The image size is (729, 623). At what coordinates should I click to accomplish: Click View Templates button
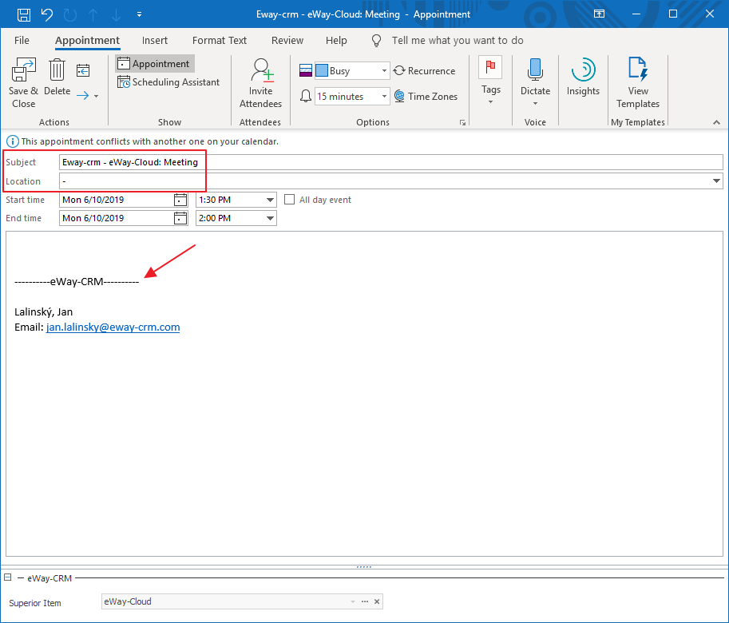[x=637, y=83]
